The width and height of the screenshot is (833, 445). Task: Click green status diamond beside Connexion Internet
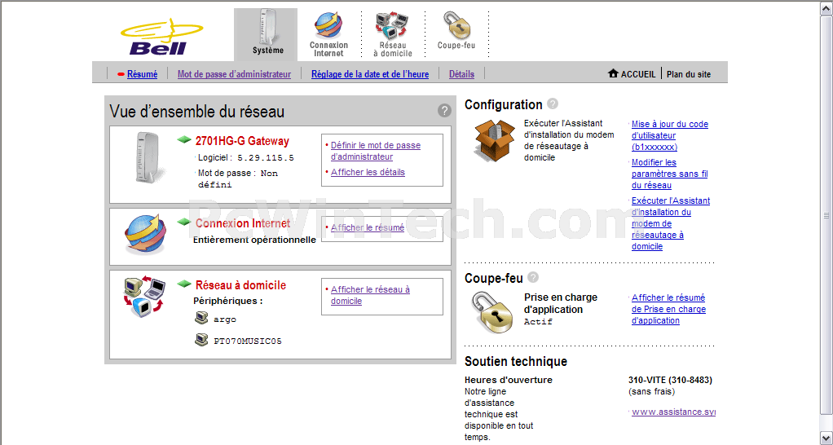(x=184, y=222)
